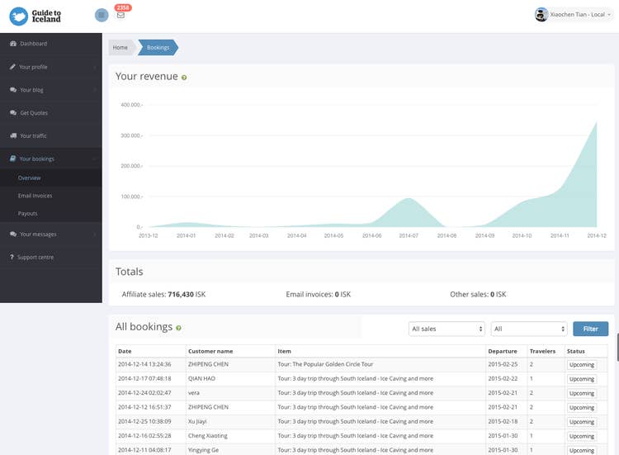
Task: Open the All sales dropdown
Action: click(447, 329)
